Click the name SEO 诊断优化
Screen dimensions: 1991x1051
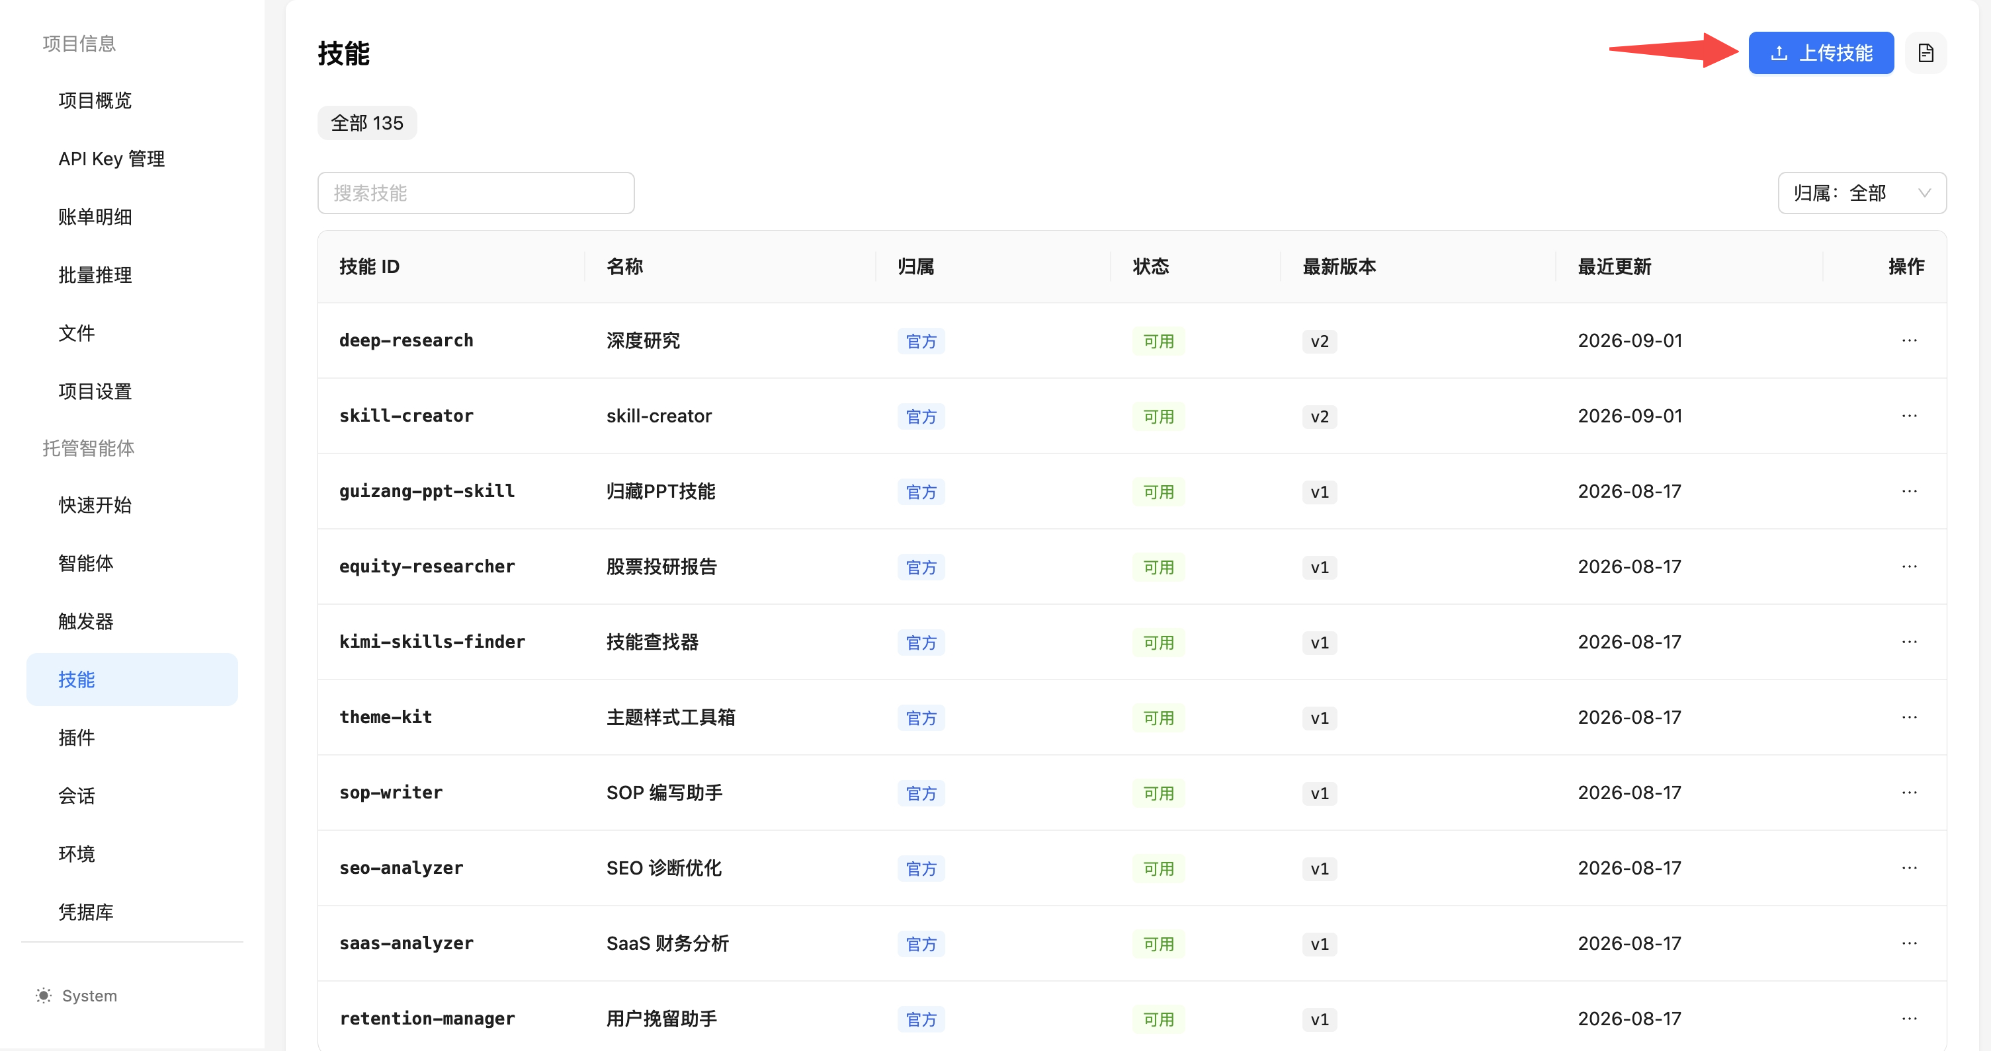[664, 868]
